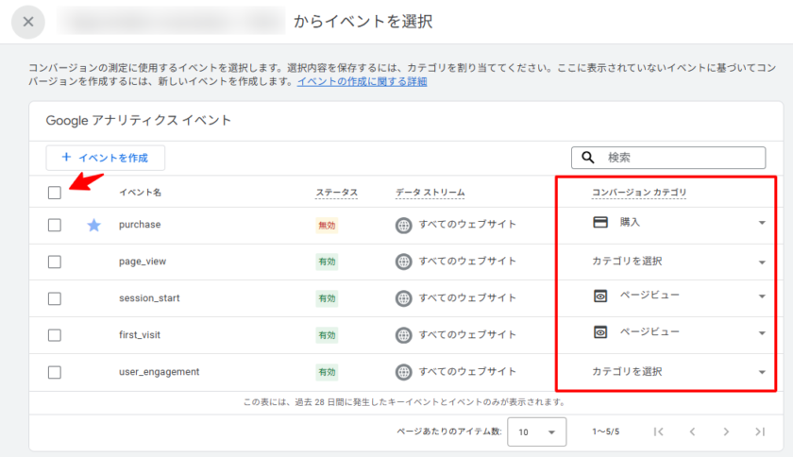Screen dimensions: 793x457
Task: Click the star icon next to purchase
Action: click(x=93, y=225)
